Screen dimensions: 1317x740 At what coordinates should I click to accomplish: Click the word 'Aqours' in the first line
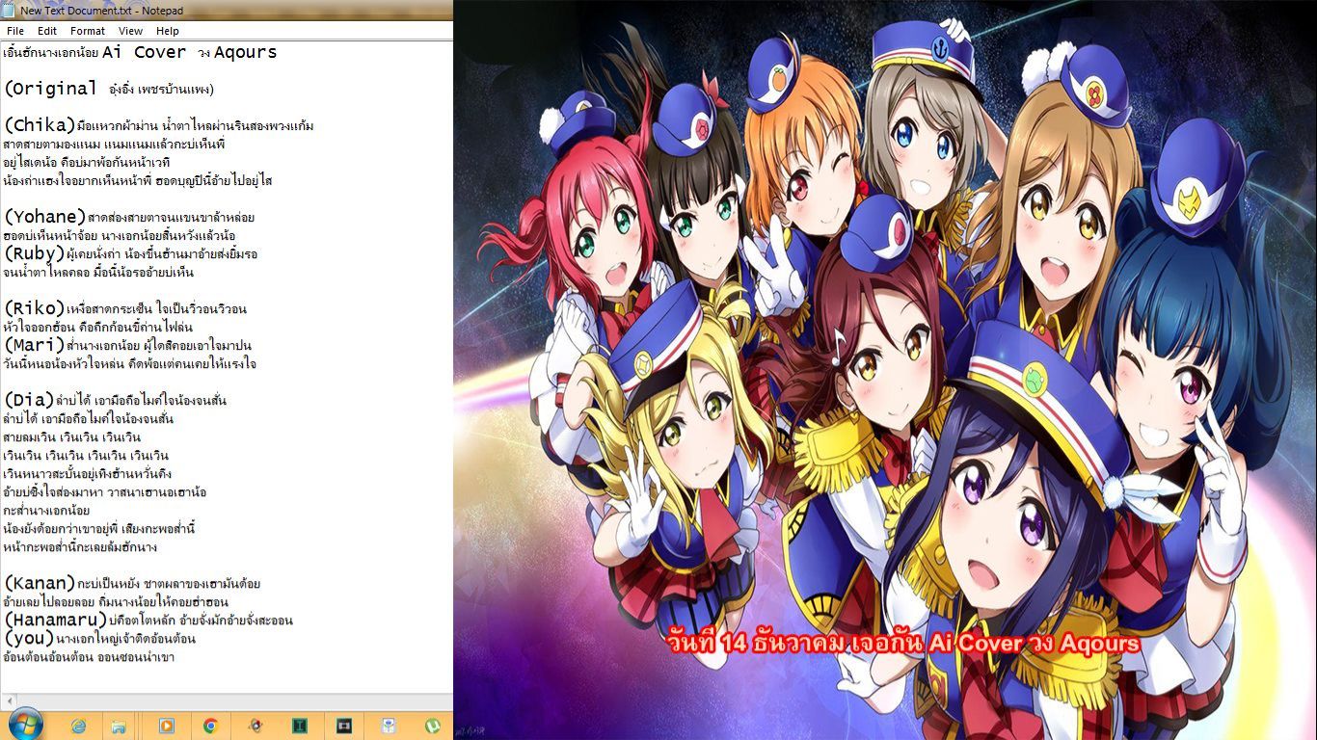[x=246, y=52]
